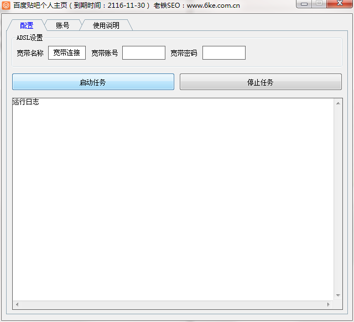
Task: Open the 使用说明 tab
Action: click(106, 25)
